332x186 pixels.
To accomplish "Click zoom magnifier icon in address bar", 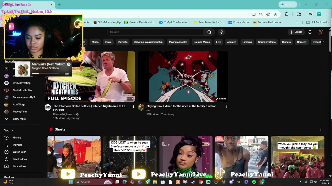I will tap(261, 14).
